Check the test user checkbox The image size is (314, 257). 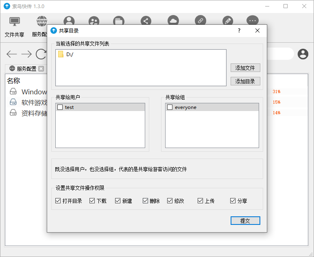tap(60, 107)
